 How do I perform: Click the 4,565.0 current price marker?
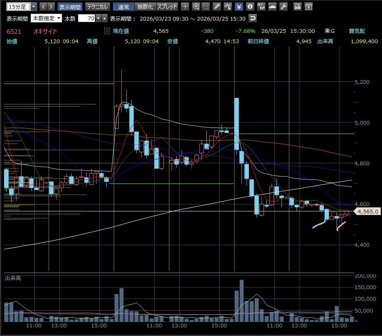(366, 212)
